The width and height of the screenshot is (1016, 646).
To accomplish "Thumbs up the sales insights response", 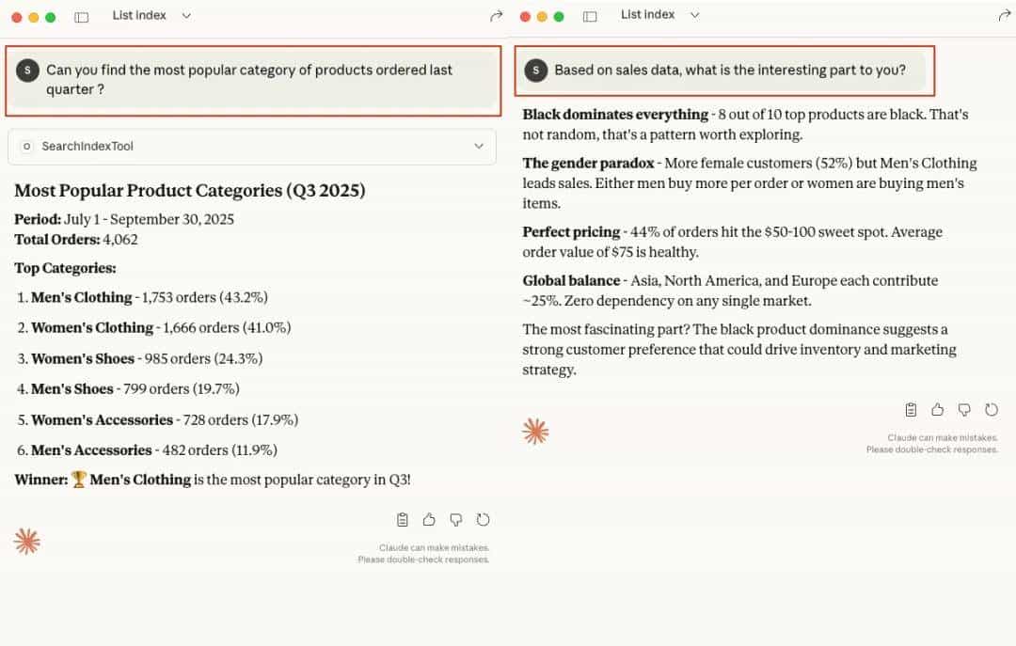I will [937, 409].
